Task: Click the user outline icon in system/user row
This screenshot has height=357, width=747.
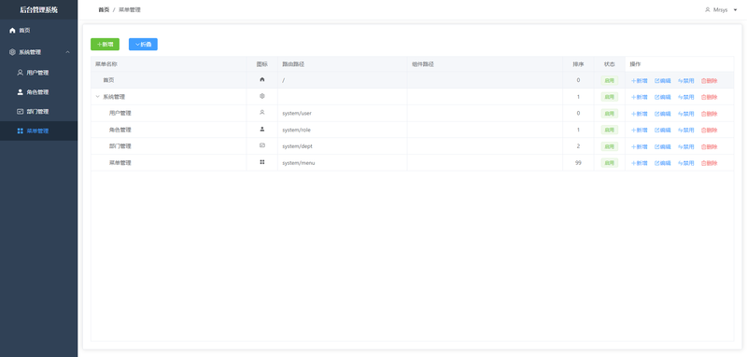Action: click(x=262, y=113)
